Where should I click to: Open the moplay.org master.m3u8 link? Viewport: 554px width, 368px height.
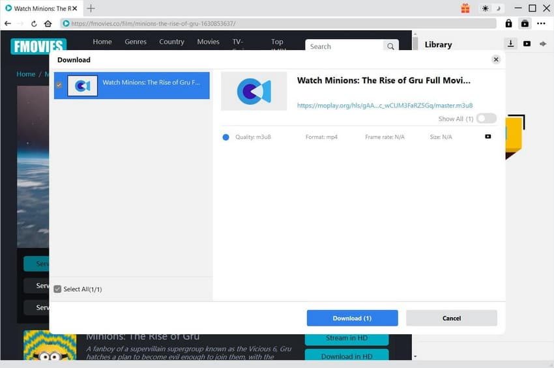click(x=385, y=106)
